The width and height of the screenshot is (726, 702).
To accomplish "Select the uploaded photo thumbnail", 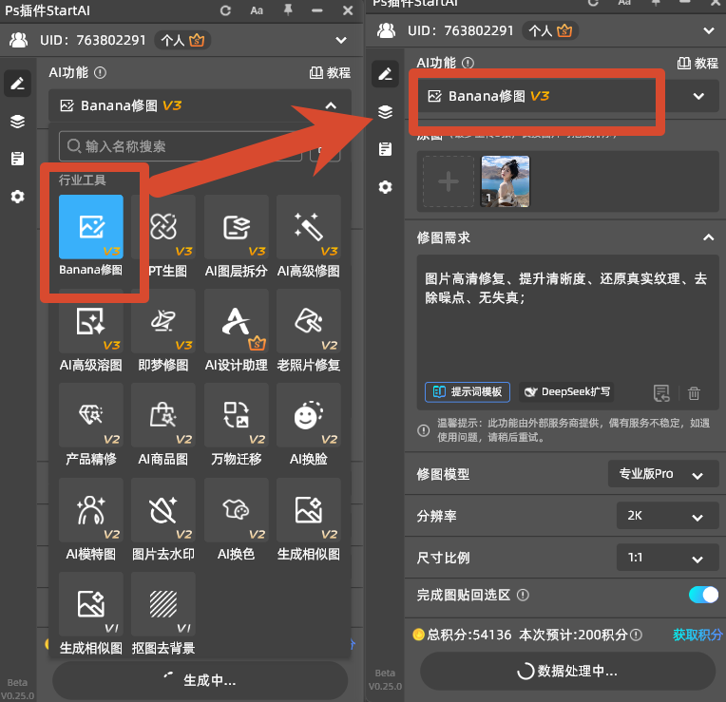I will coord(506,181).
